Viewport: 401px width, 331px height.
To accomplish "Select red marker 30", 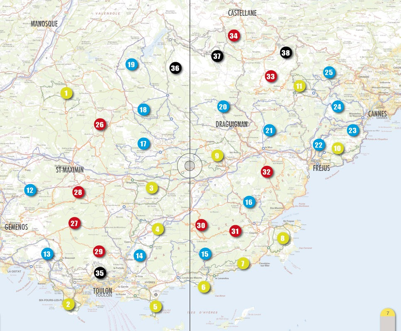I will click(201, 225).
